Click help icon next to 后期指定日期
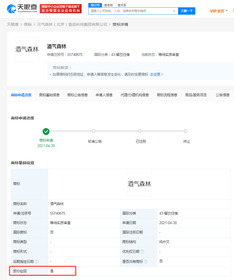 point(36,262)
